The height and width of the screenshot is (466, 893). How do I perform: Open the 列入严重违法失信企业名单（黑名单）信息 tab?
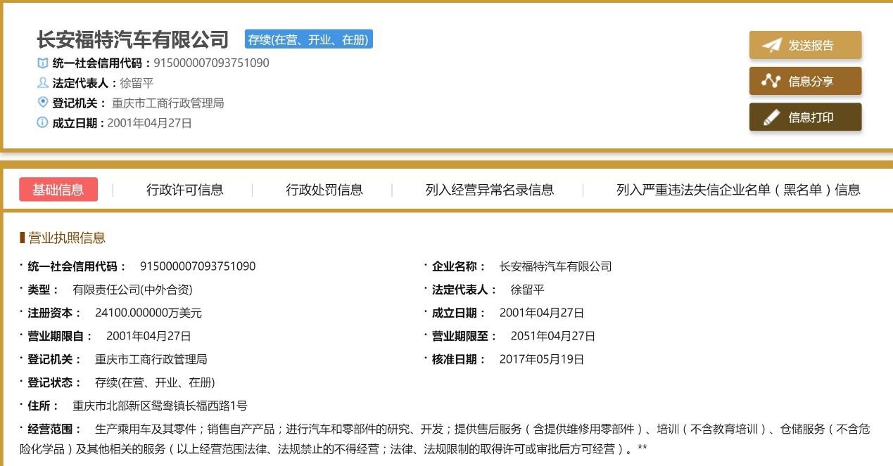[738, 190]
